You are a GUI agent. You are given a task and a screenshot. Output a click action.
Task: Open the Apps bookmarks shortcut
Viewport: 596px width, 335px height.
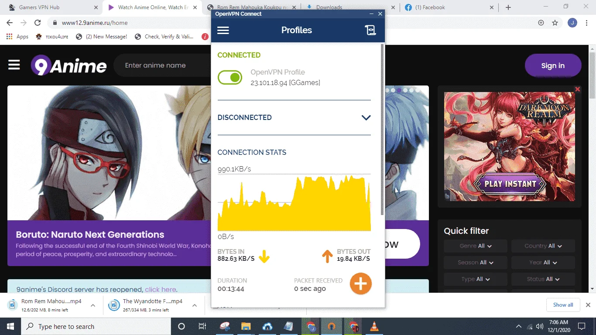pos(17,37)
